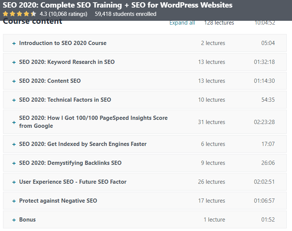Click the course title in header bar
The width and height of the screenshot is (292, 231).
click(x=118, y=5)
